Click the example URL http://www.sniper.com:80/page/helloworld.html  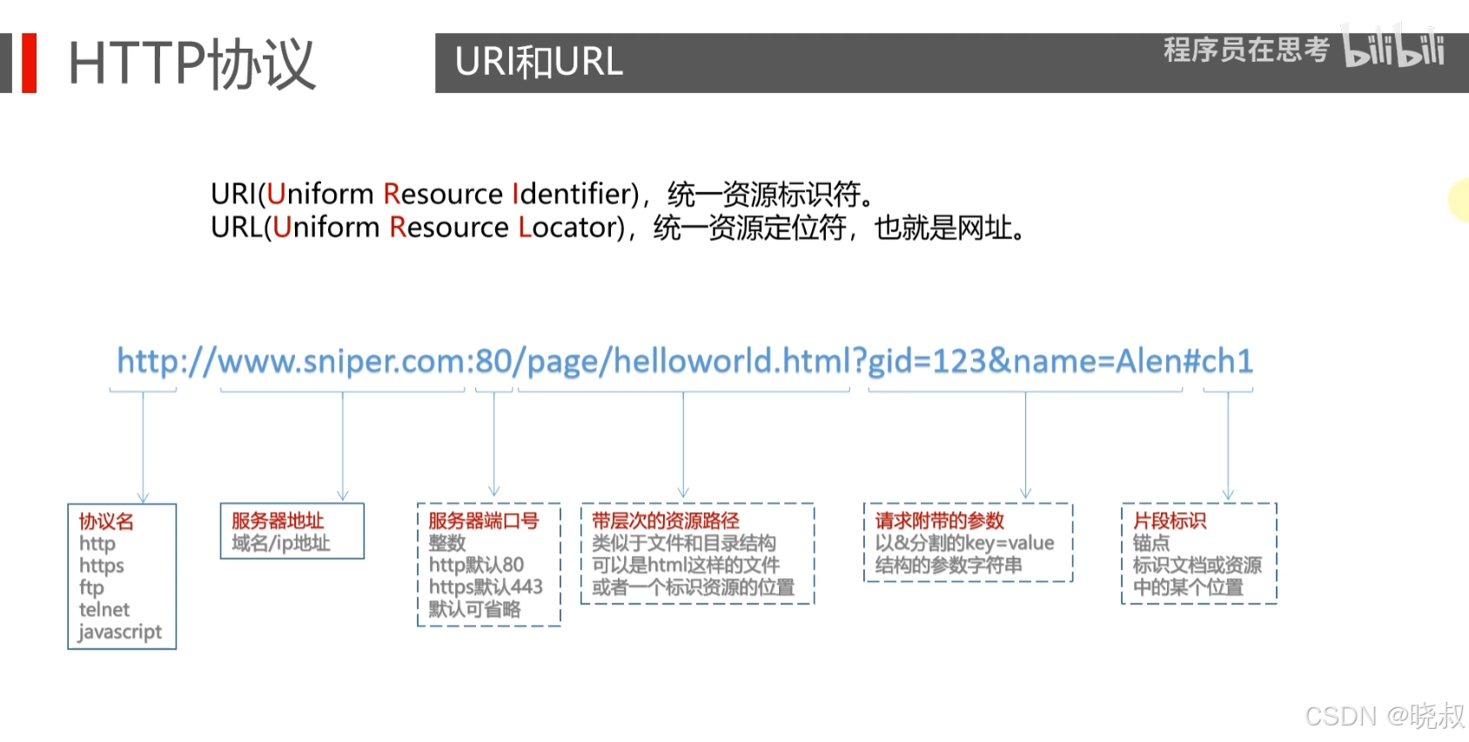click(685, 361)
